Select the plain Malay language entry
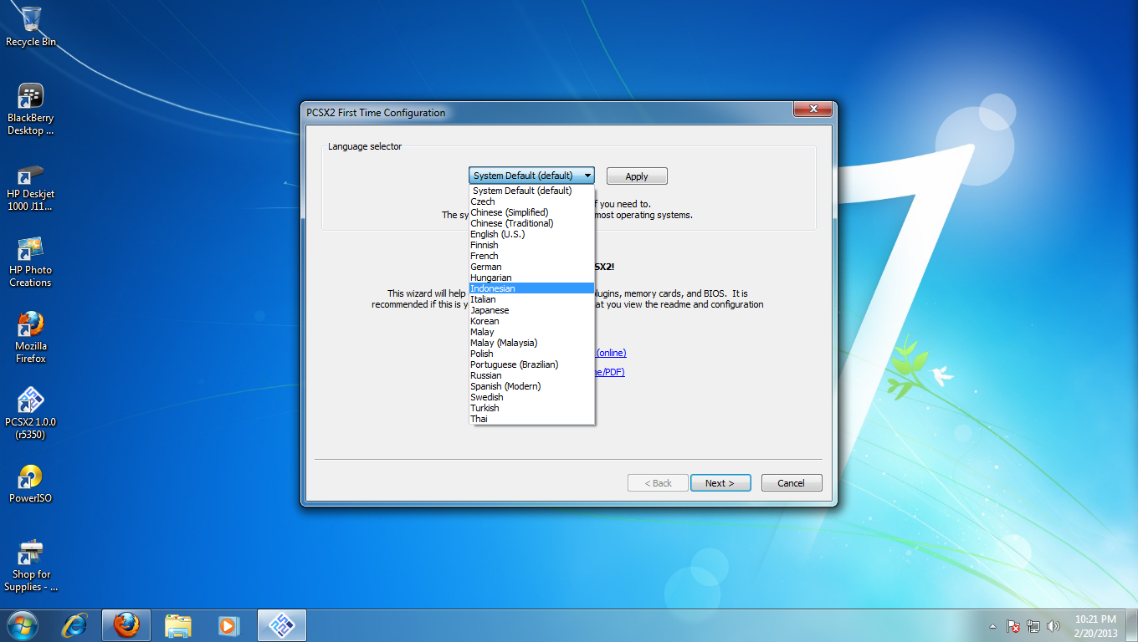This screenshot has height=642, width=1138. coord(531,332)
